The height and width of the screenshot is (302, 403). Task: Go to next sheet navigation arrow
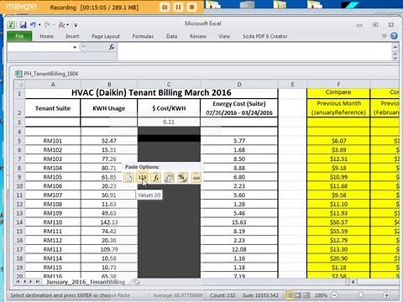click(30, 282)
